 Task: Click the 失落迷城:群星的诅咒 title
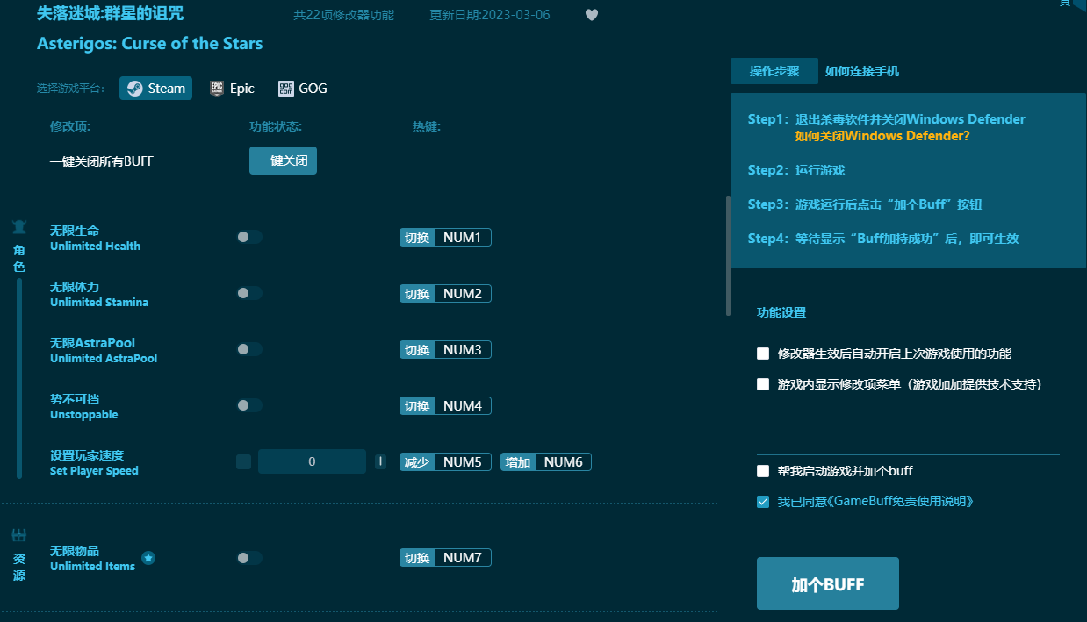111,14
